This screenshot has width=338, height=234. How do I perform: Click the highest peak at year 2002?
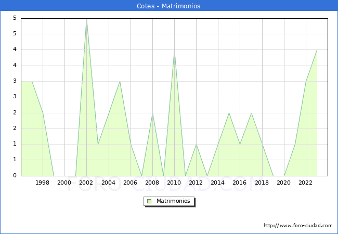click(x=86, y=19)
